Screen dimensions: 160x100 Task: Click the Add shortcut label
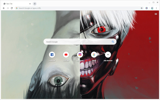pos(108,60)
